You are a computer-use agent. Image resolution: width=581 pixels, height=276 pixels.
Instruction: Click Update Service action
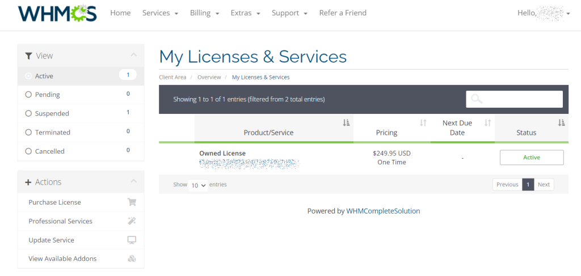(81, 240)
